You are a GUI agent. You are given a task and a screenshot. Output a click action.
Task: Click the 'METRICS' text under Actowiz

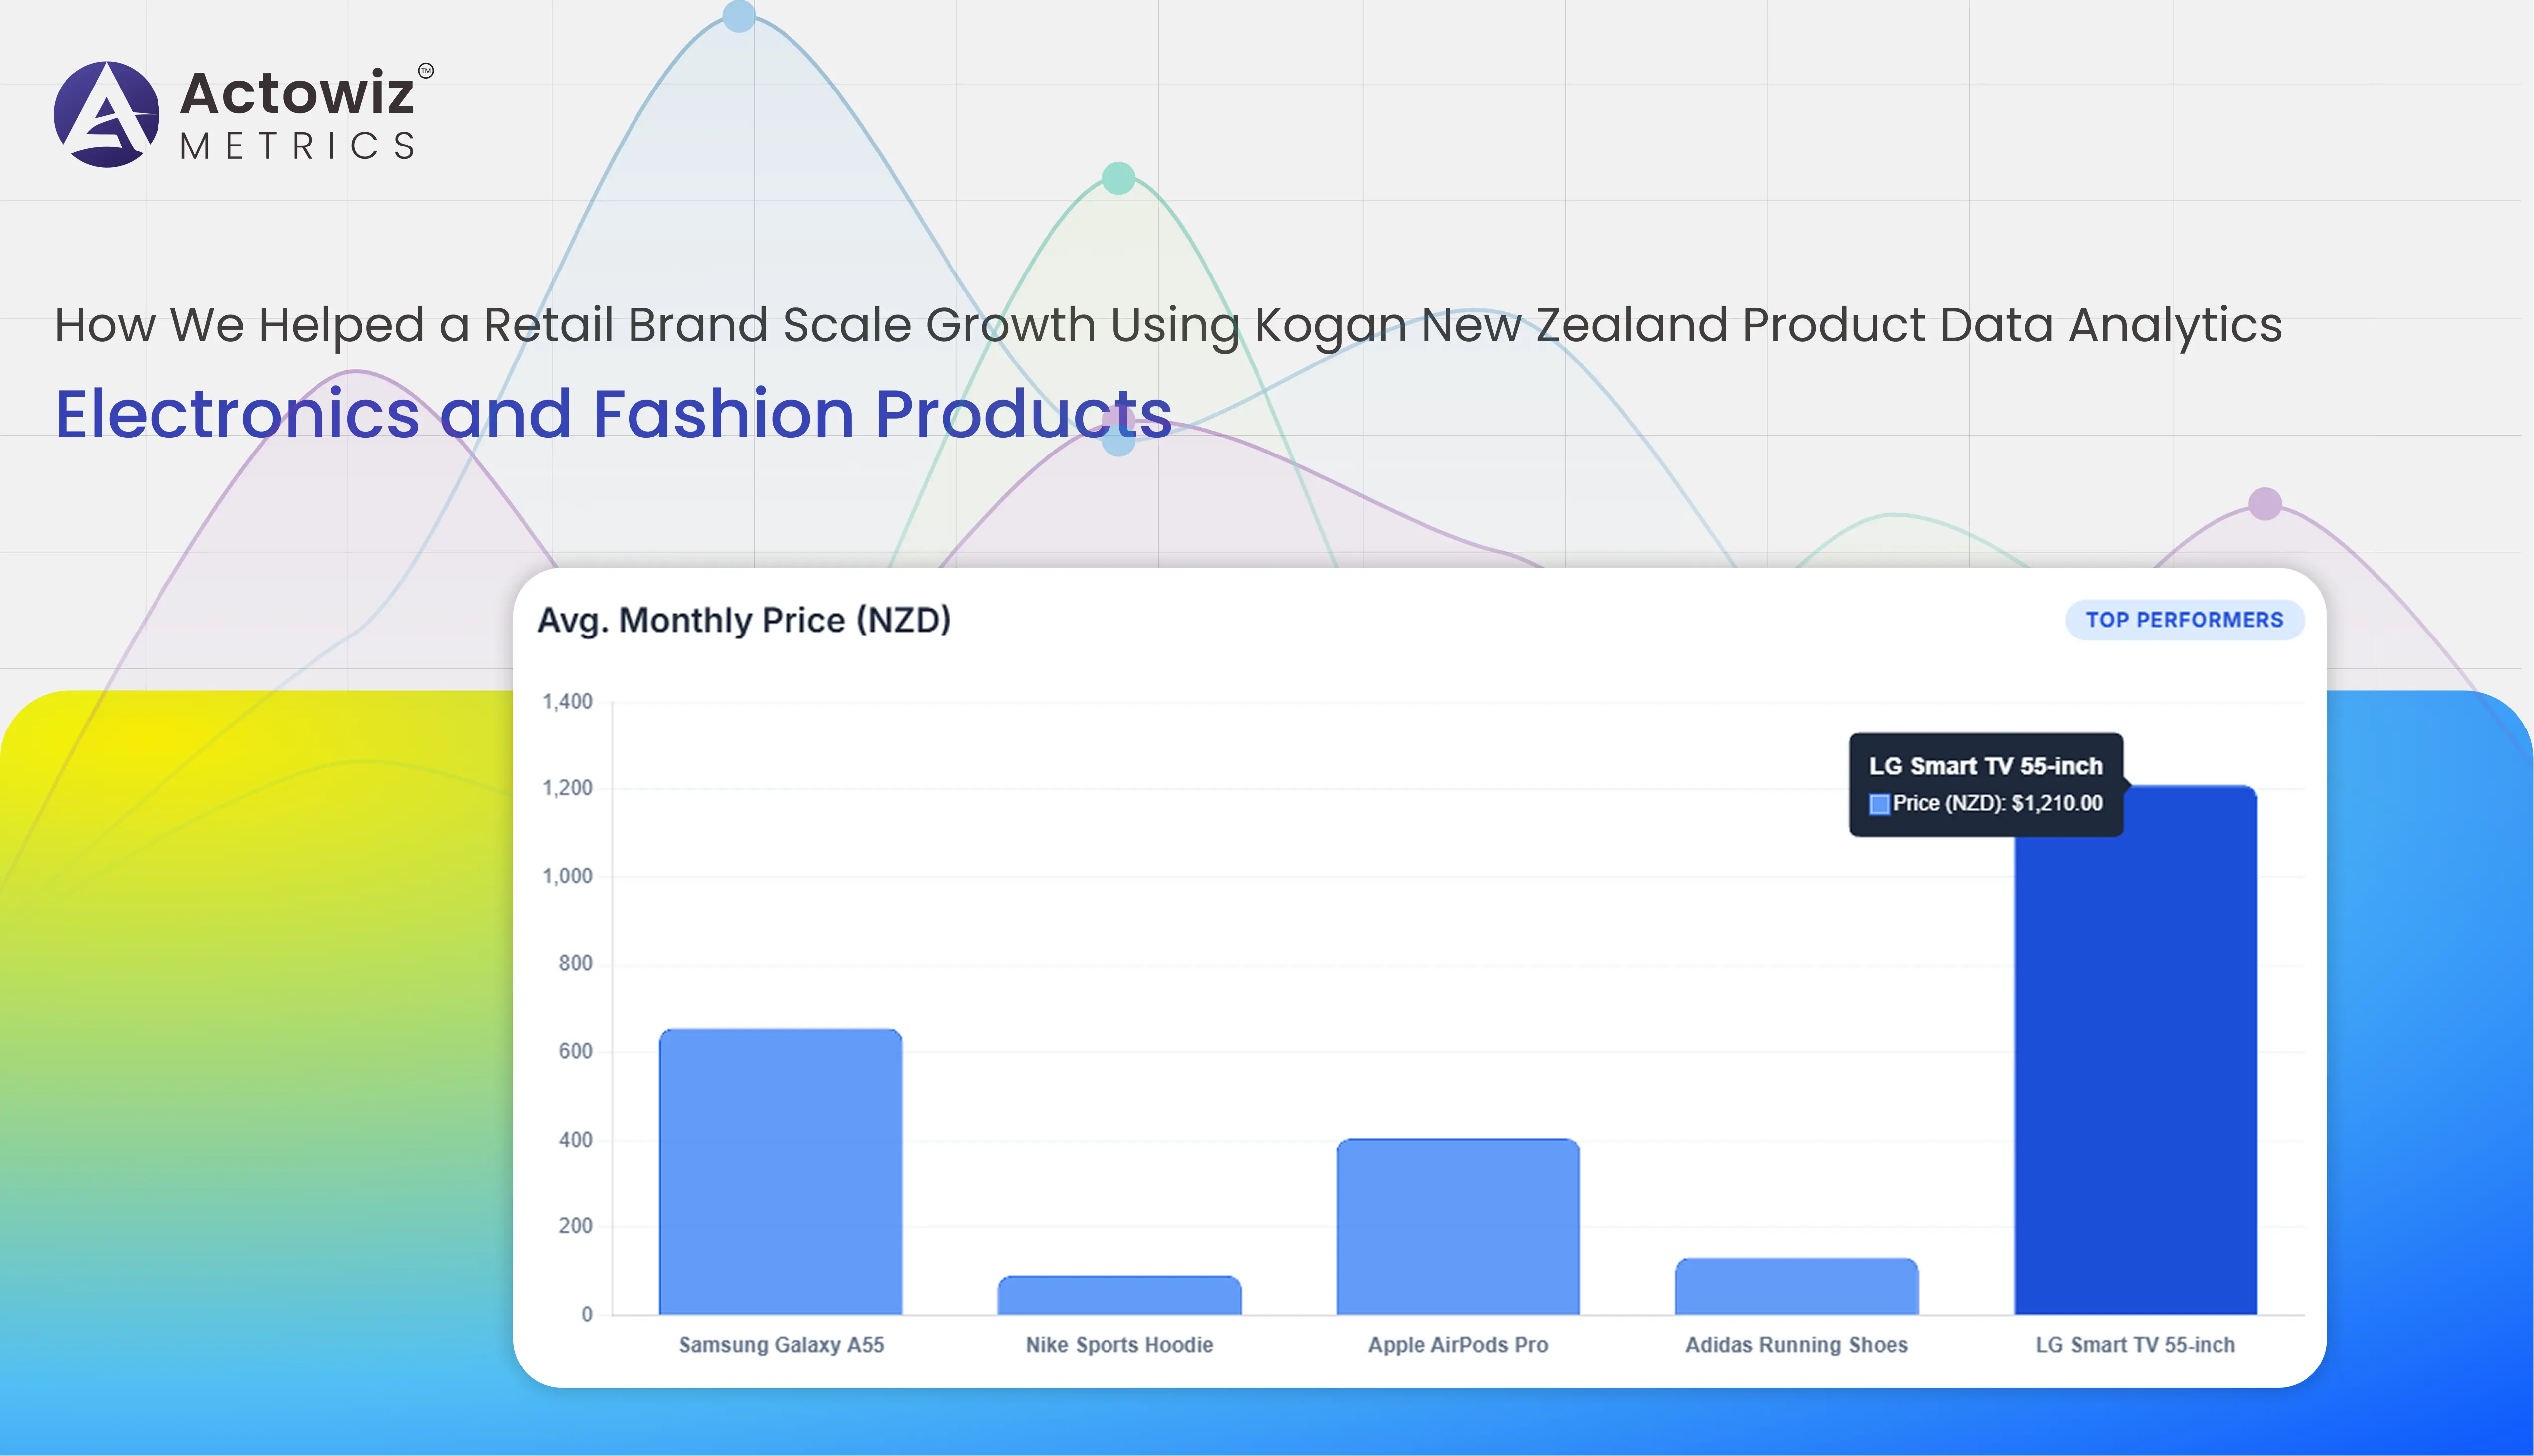[x=297, y=147]
